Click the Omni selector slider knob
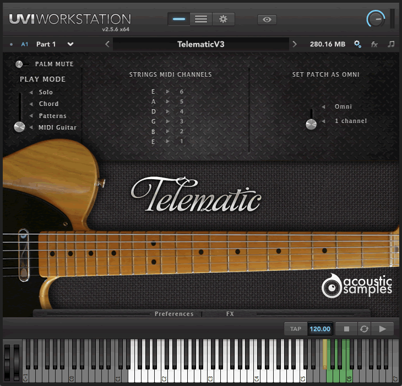This screenshot has width=402, height=386. pos(311,125)
